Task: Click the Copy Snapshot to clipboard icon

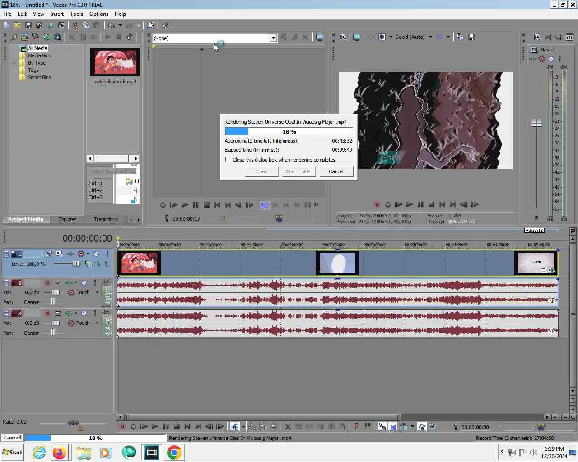Action: (460, 37)
